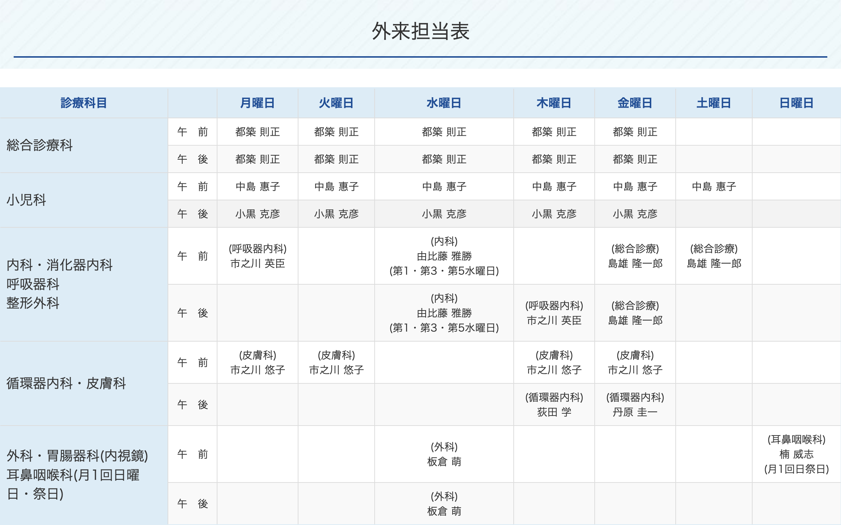
Task: Select the 日曜日 column header
Action: (796, 103)
